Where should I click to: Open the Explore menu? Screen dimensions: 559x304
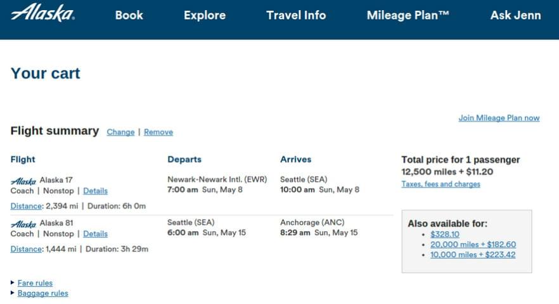point(205,15)
